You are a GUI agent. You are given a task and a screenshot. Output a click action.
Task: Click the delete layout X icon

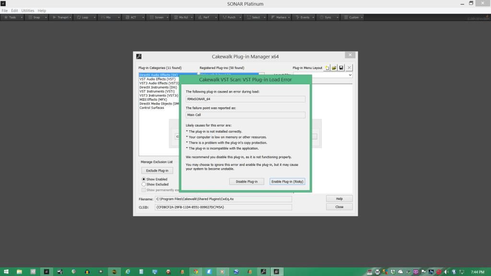tap(349, 68)
